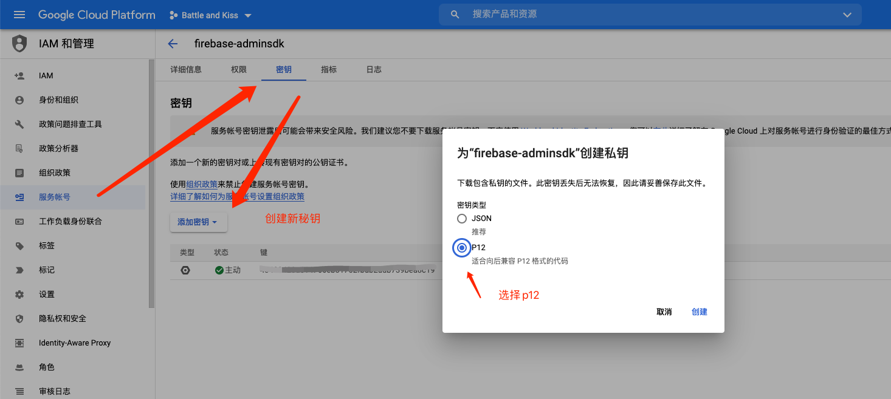This screenshot has width=891, height=399.
Task: Click 创建 to create private key
Action: coord(700,312)
